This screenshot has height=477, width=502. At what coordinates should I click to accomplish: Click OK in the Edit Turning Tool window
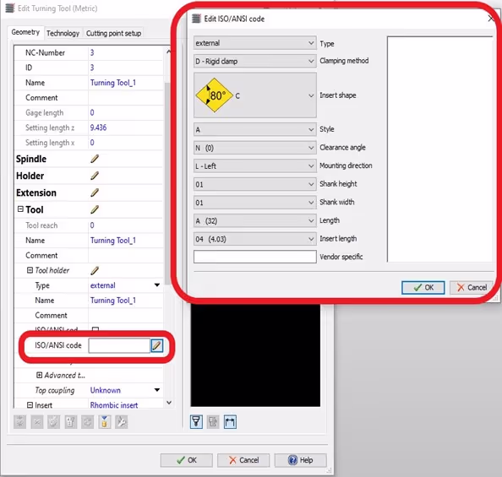(x=186, y=460)
